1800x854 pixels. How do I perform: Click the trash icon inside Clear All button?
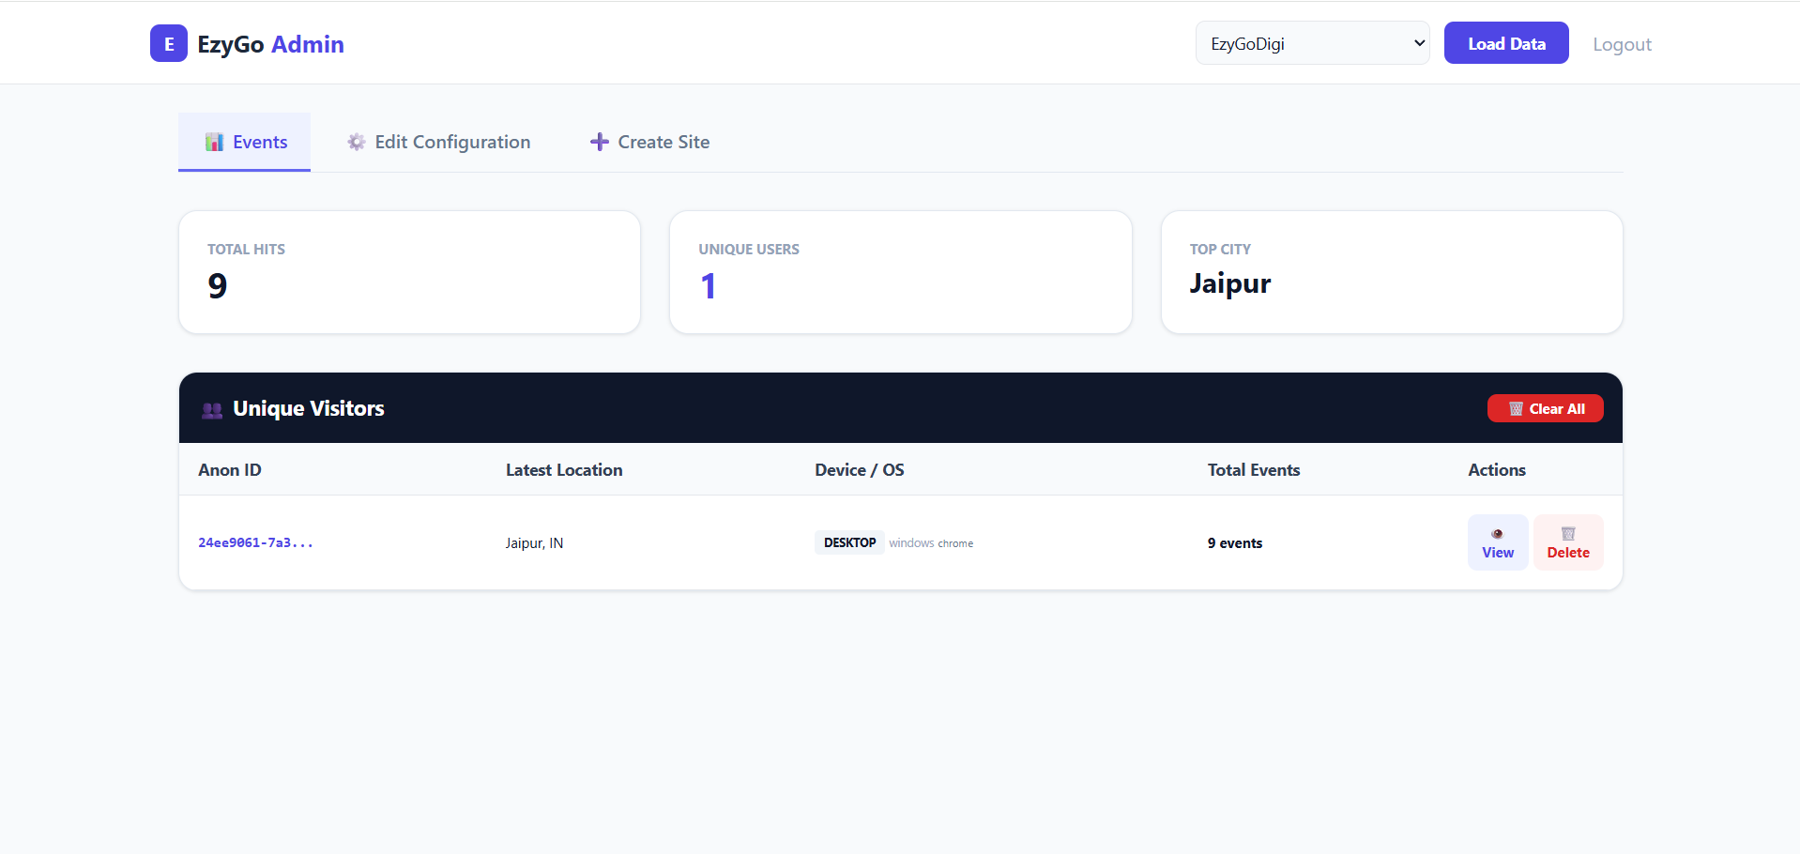point(1515,408)
